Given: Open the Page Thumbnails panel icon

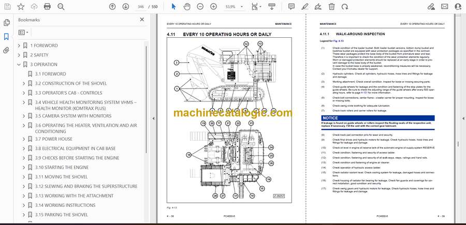Looking at the screenshot, I should (6, 23).
